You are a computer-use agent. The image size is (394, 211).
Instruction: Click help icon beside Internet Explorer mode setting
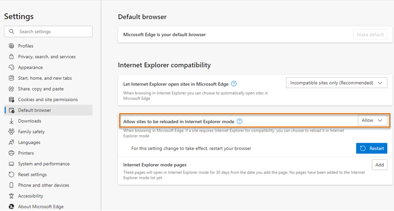239,121
